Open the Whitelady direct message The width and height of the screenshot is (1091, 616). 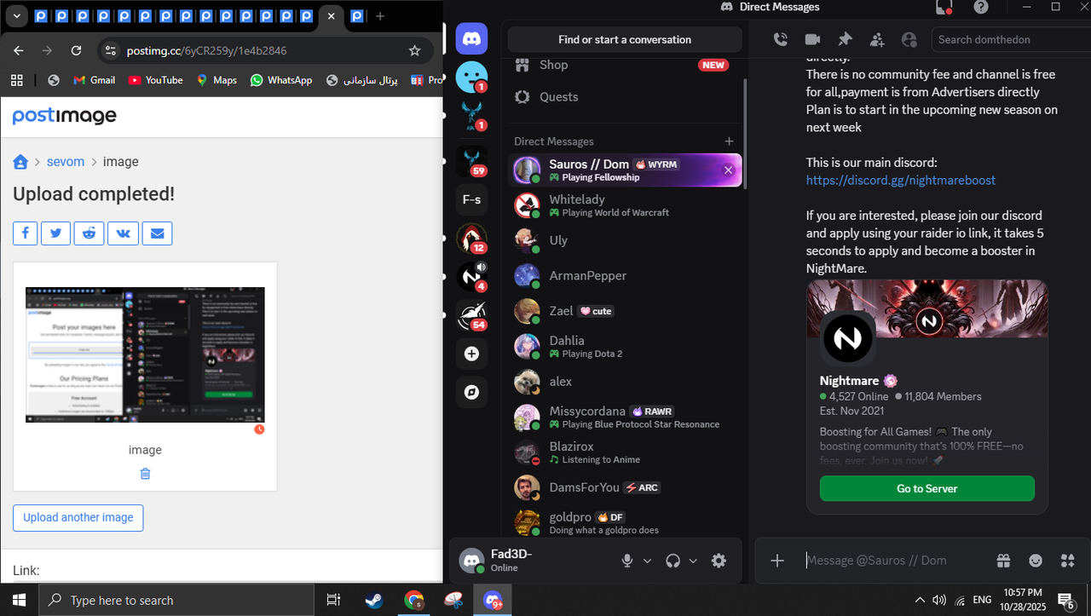625,205
